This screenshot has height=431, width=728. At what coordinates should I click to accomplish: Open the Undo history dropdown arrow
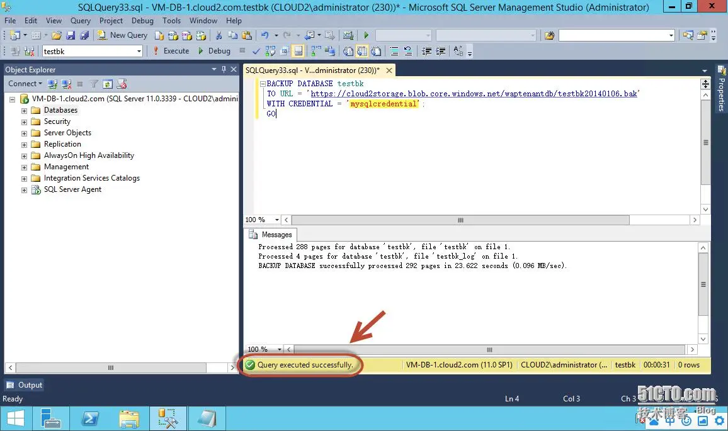[x=276, y=35]
